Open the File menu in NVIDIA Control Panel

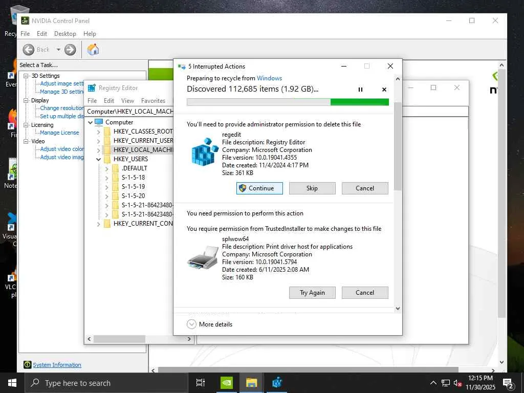coord(25,34)
